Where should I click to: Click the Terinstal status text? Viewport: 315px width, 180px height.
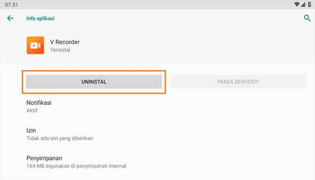60,50
